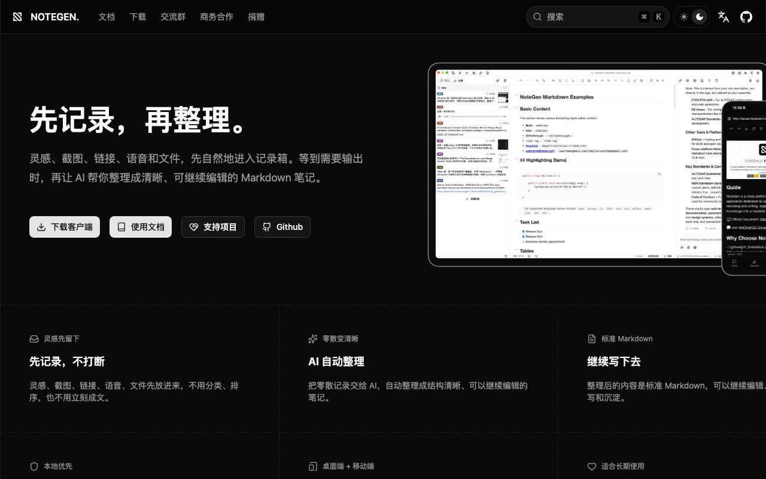Viewport: 766px width, 479px height.
Task: Click the 支持项目 button
Action: [213, 227]
